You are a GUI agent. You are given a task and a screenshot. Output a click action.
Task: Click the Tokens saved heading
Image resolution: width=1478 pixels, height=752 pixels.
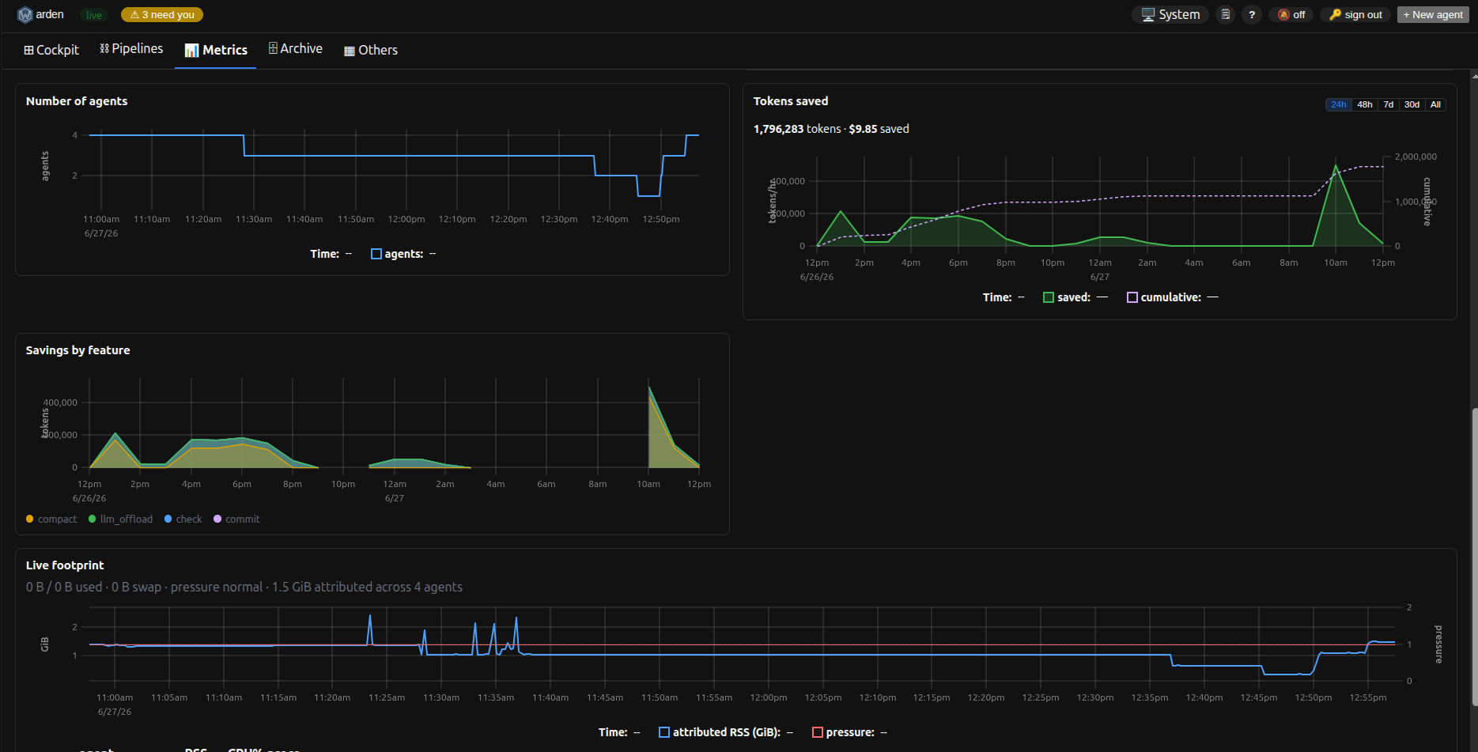tap(791, 101)
